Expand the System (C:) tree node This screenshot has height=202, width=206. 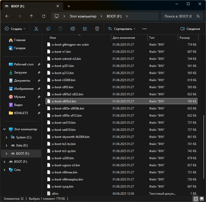pos(7,137)
